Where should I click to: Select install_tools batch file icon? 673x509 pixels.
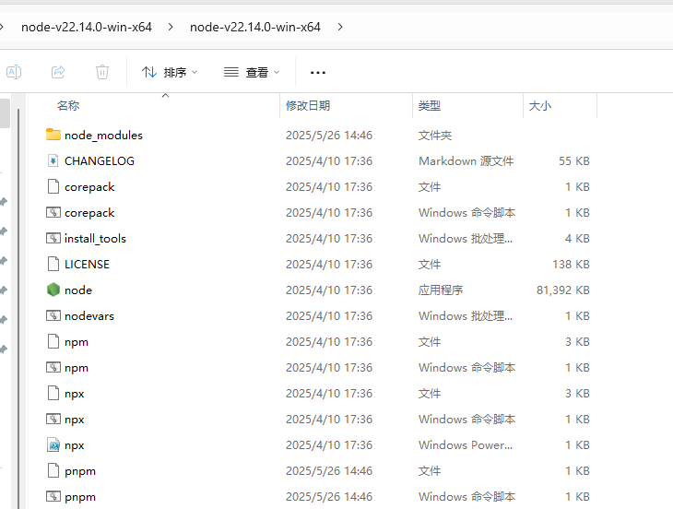(53, 238)
